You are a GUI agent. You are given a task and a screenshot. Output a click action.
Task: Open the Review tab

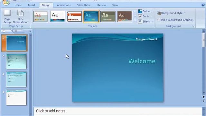(x=102, y=5)
